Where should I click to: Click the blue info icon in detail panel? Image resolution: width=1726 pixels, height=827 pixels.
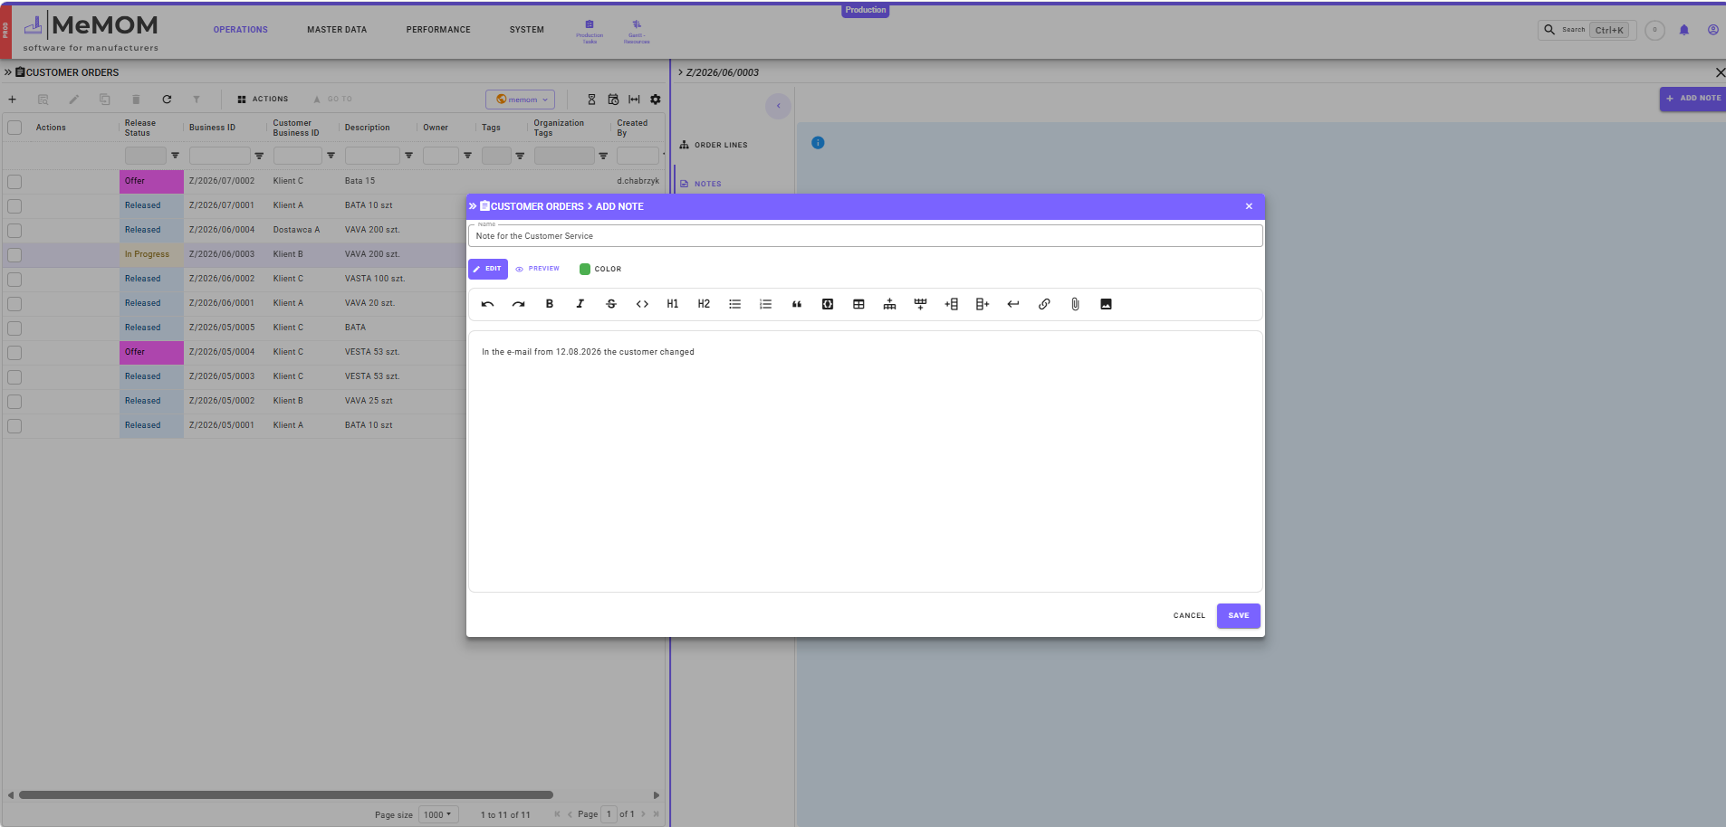pyautogui.click(x=818, y=143)
